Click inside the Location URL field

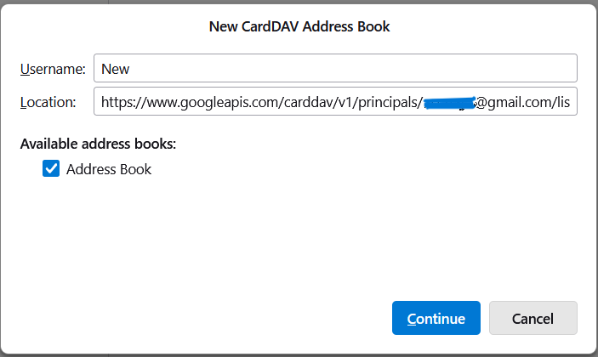point(335,103)
